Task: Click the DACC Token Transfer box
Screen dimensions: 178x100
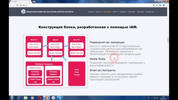Action: tap(77, 74)
